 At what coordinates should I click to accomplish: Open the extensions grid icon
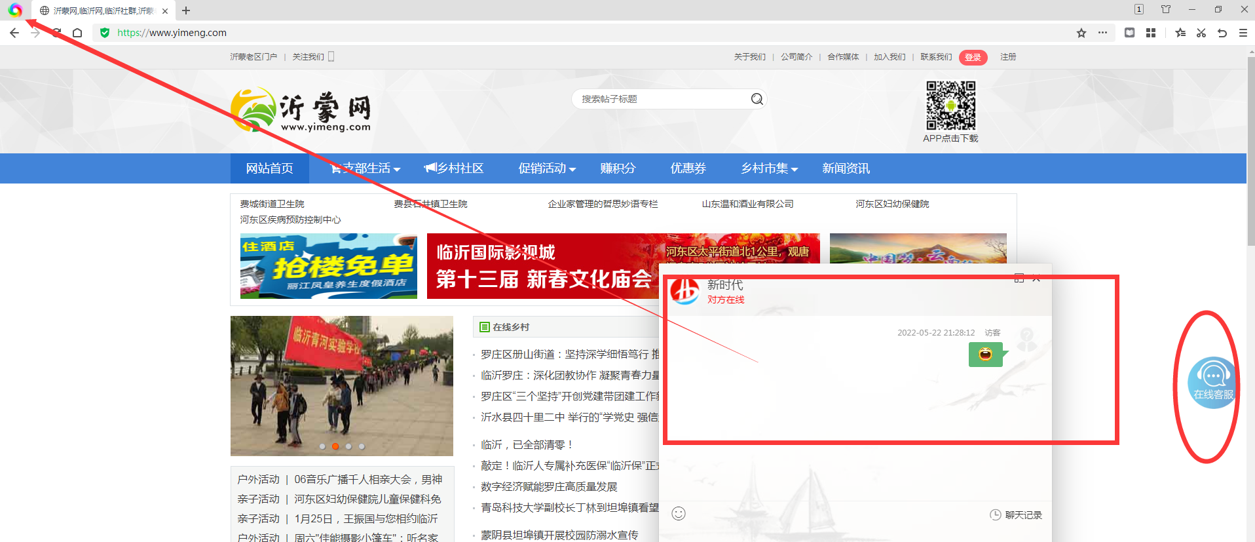[1151, 33]
